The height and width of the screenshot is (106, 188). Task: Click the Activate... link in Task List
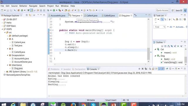click(180, 27)
